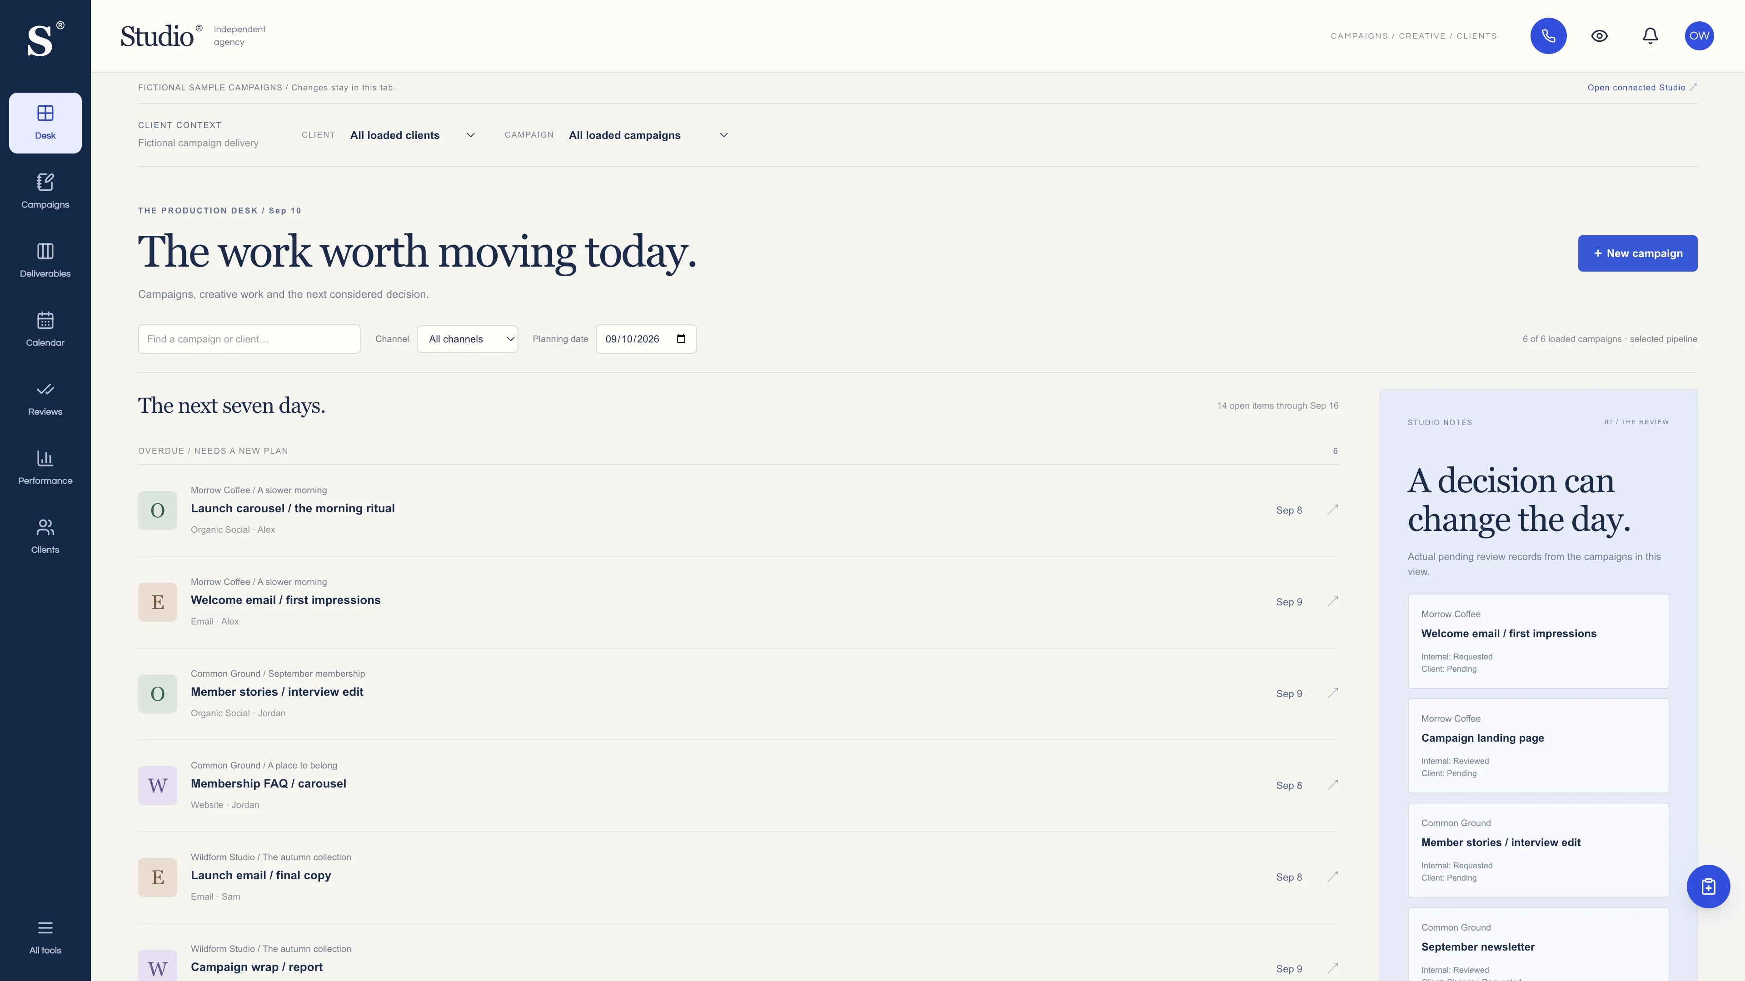Select Launch carousel / the morning ritual title

[293, 509]
